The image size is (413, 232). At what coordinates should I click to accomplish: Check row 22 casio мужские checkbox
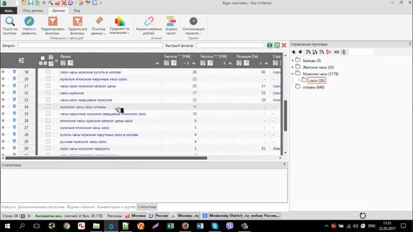[48, 93]
